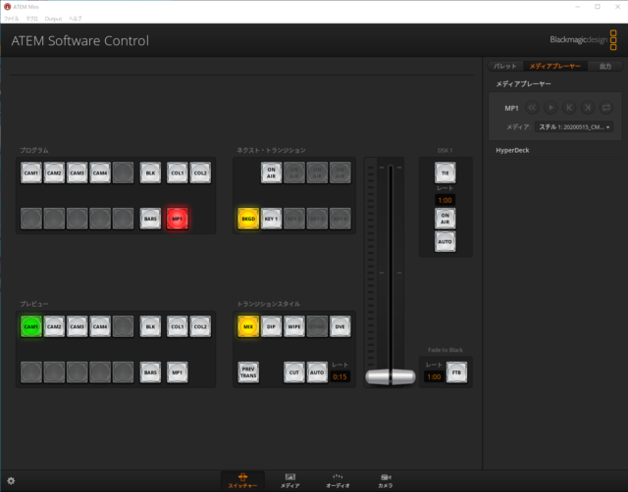Toggle MP1 loop control
Image resolution: width=628 pixels, height=492 pixels.
tap(606, 108)
